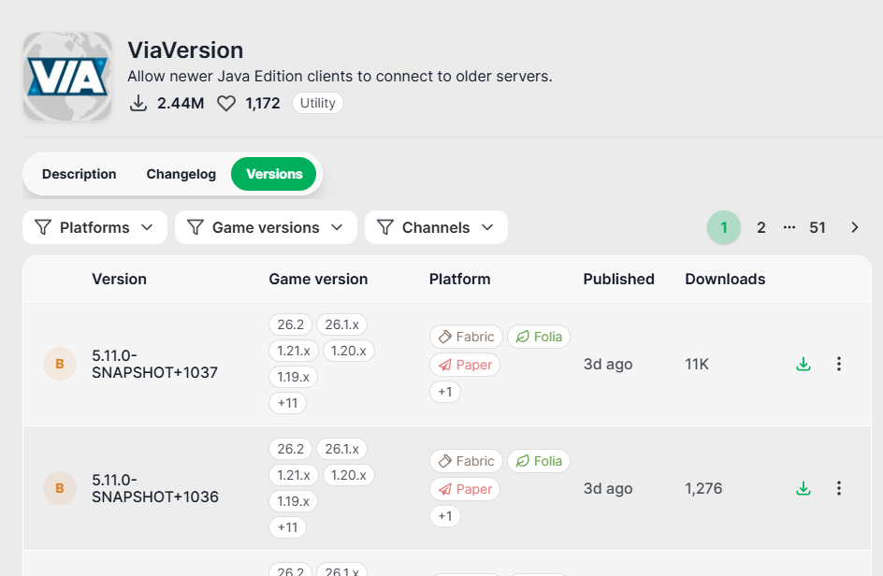The width and height of the screenshot is (883, 576).
Task: Open version 5.11.0-SNAPSHOT+1037
Action: 155,364
